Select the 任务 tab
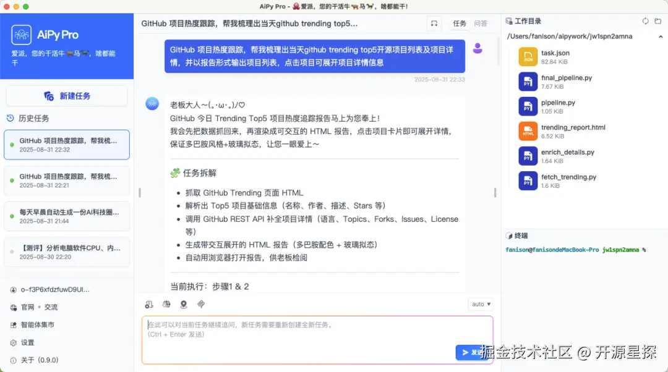The width and height of the screenshot is (668, 372). [x=458, y=23]
